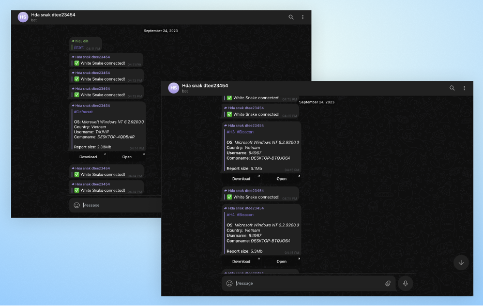
Task: Click search icon in front chat window header
Action: (x=452, y=88)
